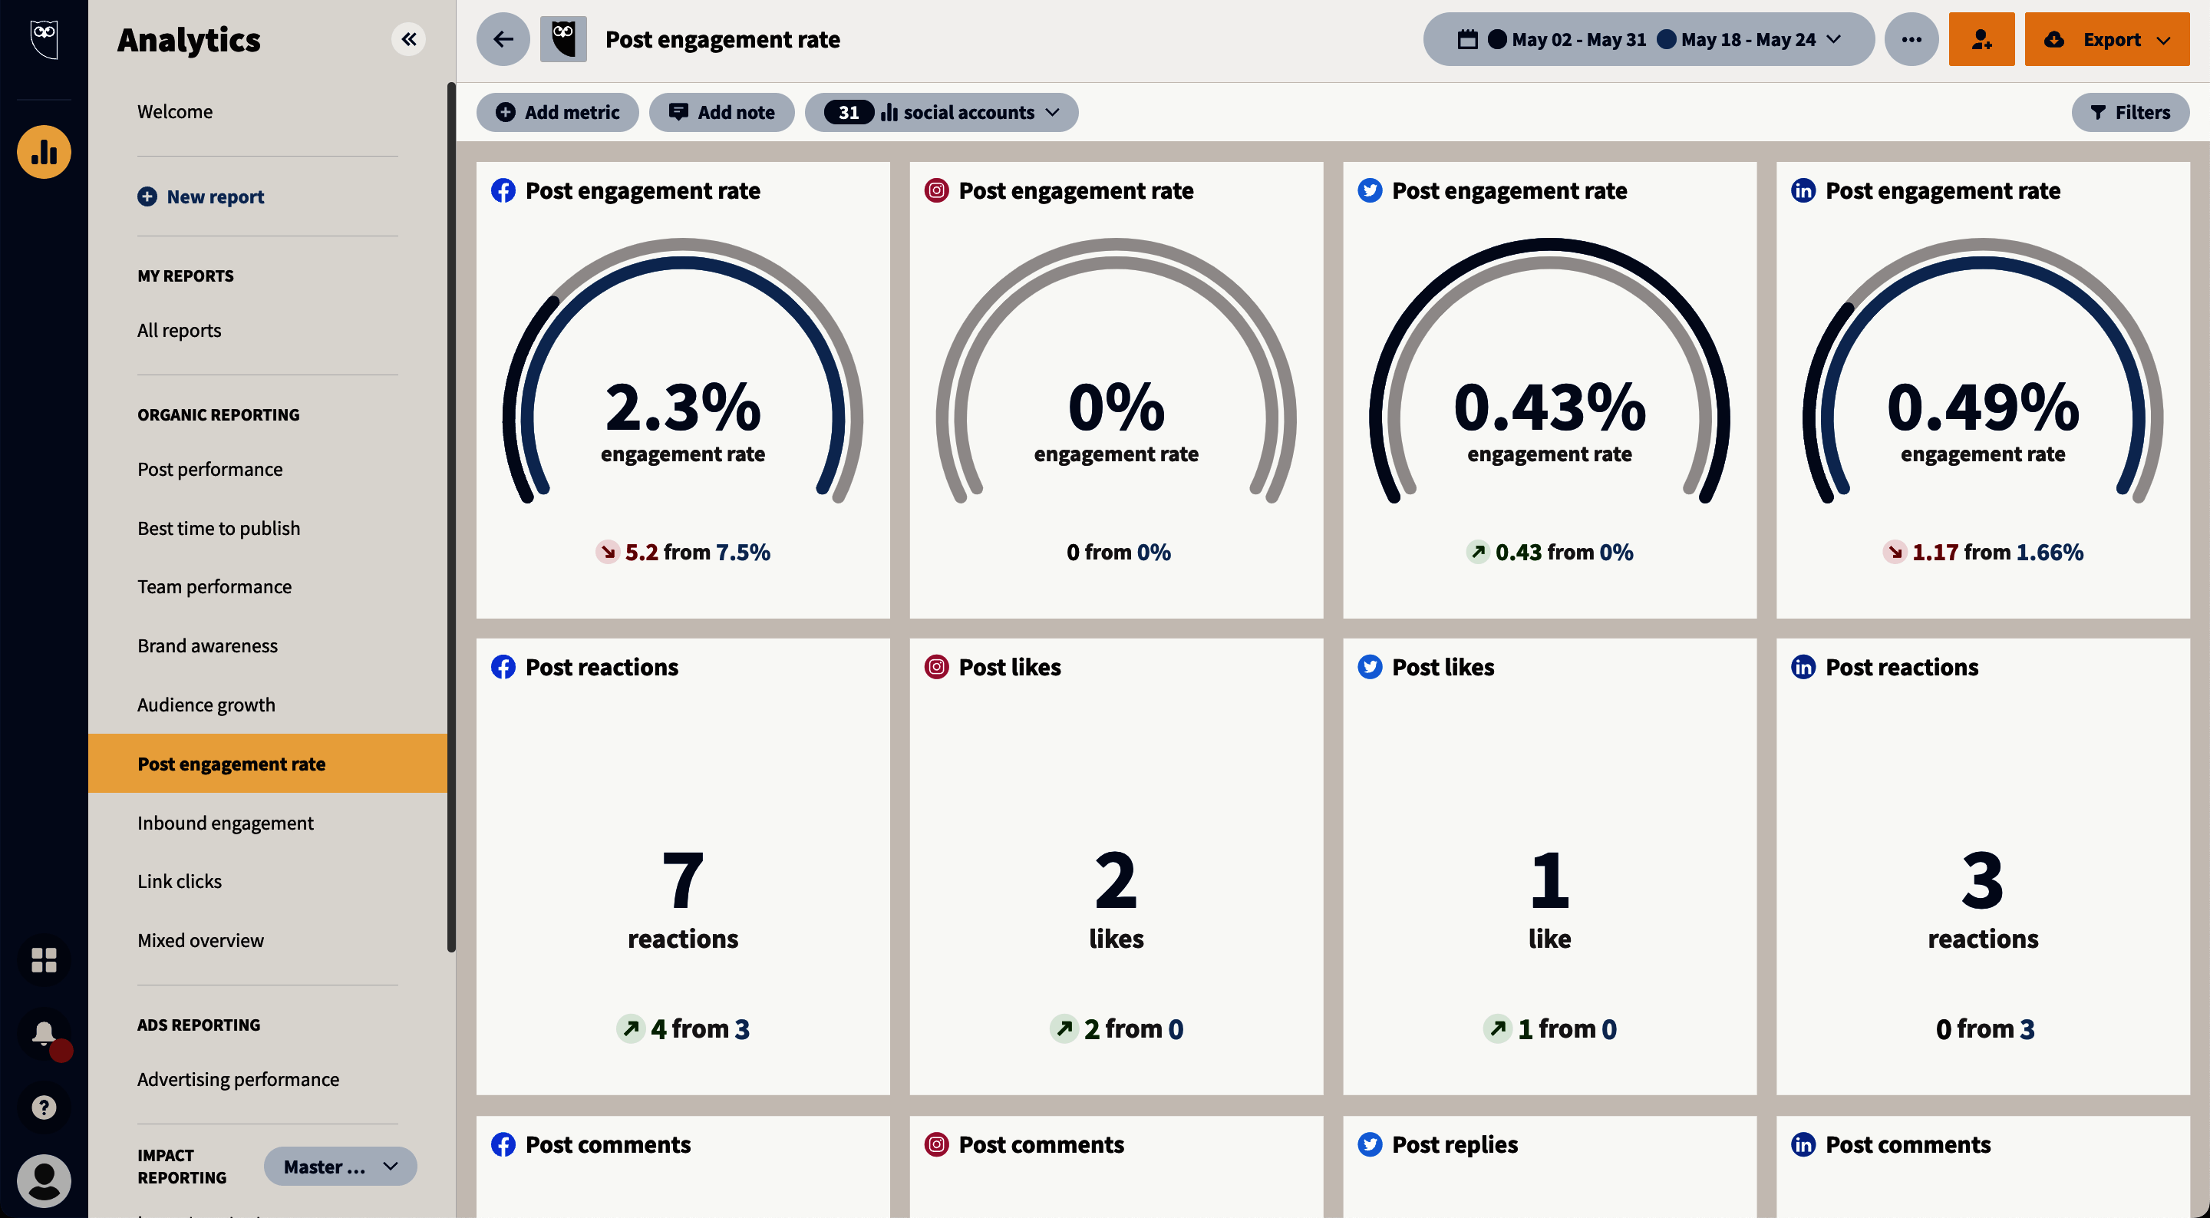Collapse the Analytics sidebar panel
The height and width of the screenshot is (1218, 2210).
(408, 39)
